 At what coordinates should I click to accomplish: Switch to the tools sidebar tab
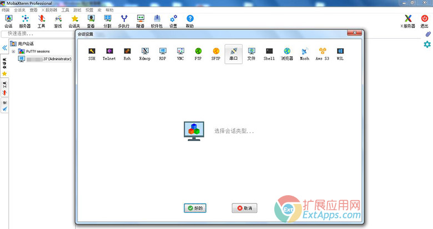4,88
